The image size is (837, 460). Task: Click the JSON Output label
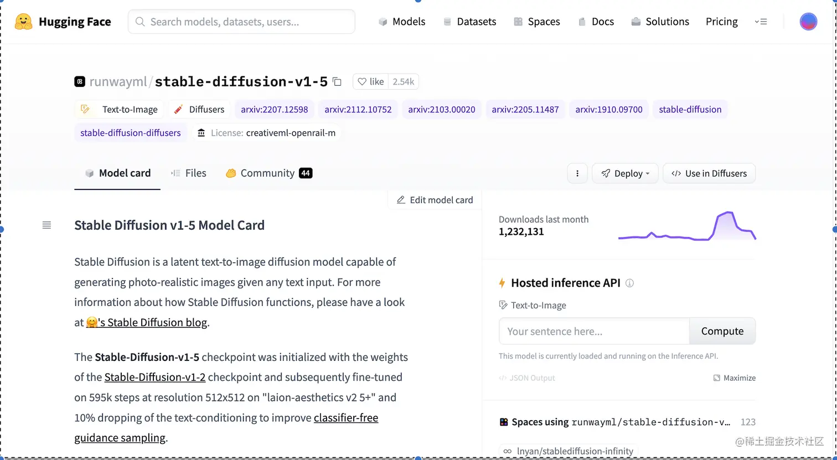click(527, 378)
